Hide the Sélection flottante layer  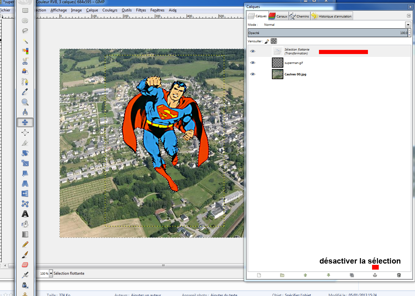253,51
